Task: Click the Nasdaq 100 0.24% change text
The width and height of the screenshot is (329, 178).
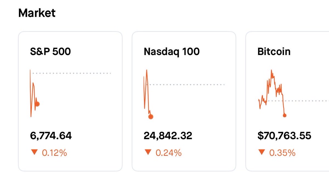Action: tap(168, 153)
